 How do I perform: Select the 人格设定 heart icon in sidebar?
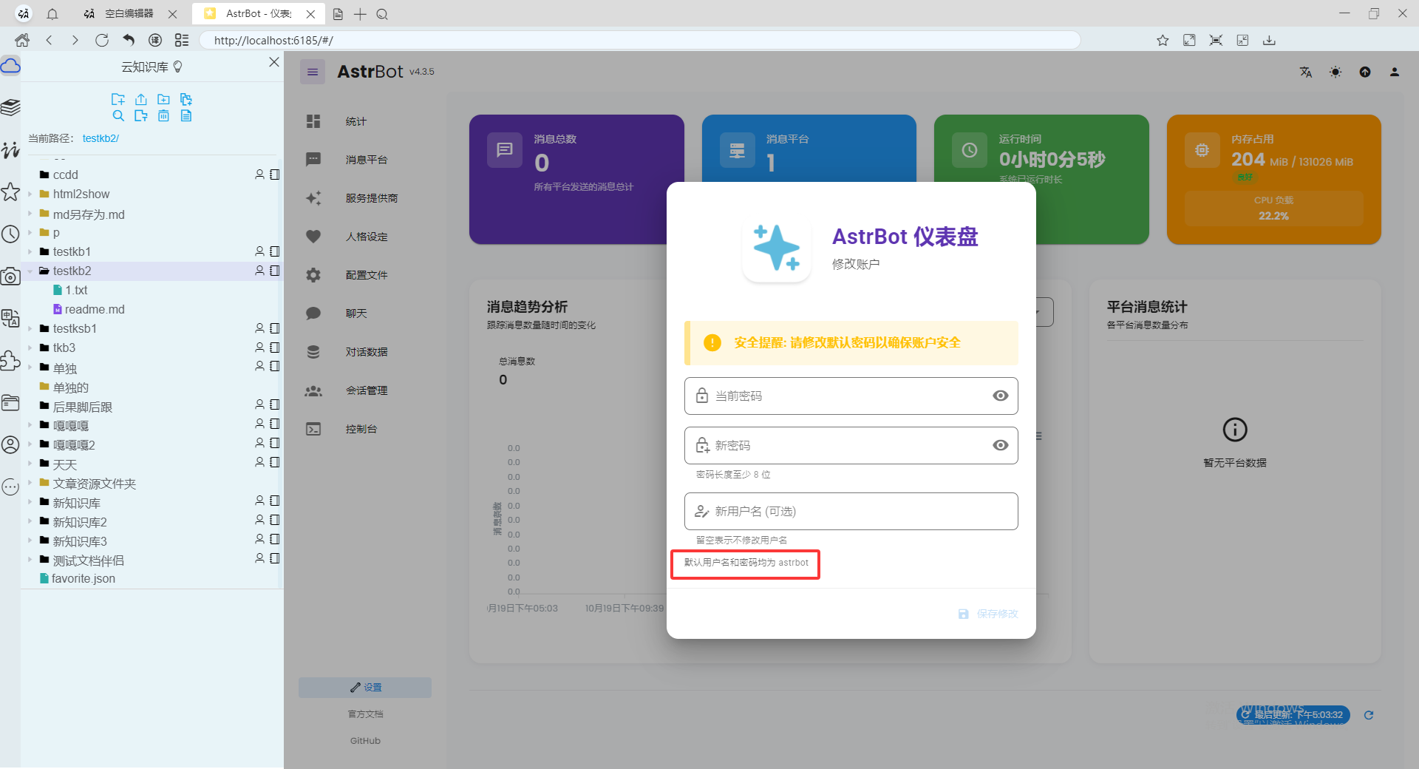pos(313,236)
